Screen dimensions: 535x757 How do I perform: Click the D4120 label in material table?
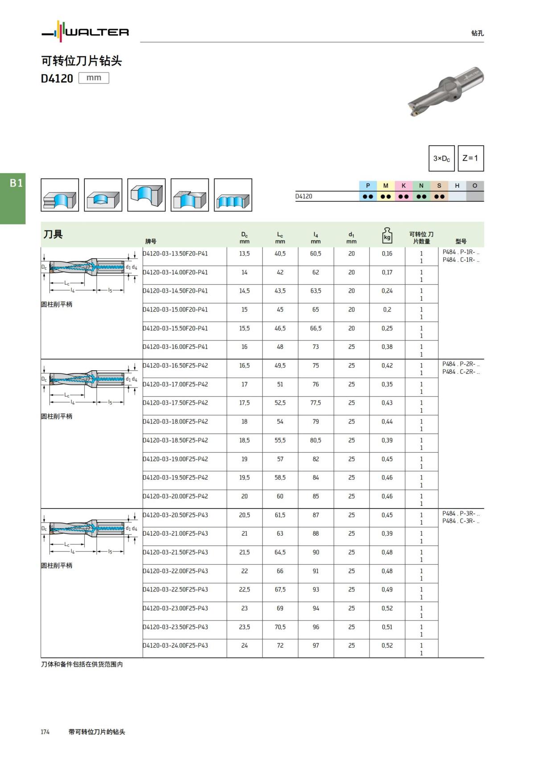(304, 196)
